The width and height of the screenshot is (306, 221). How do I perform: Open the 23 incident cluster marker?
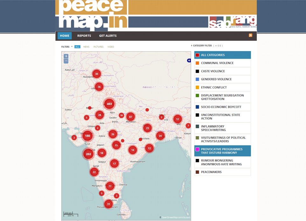(x=148, y=128)
